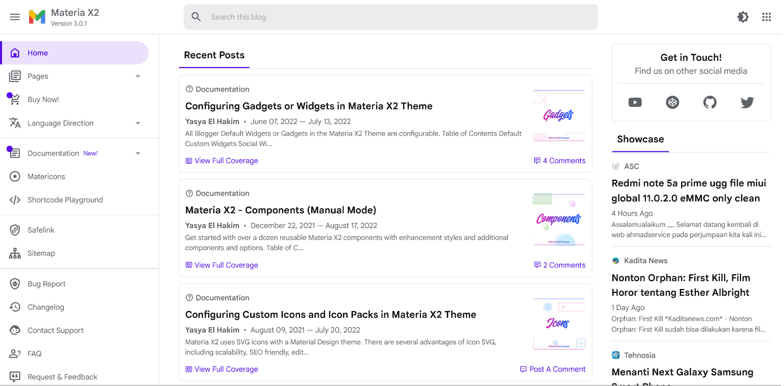Open Materia X2 - Components post title
The width and height of the screenshot is (784, 386).
[x=281, y=210]
